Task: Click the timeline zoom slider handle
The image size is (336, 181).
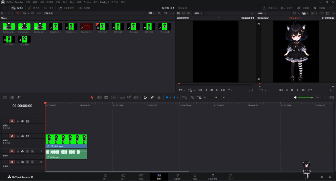Action: 216,97
